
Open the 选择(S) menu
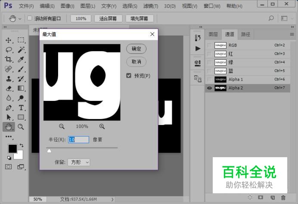click(x=130, y=6)
